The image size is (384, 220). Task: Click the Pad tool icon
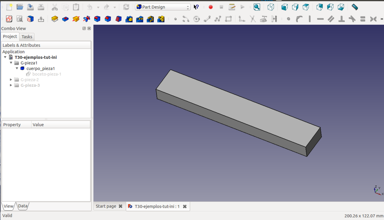click(x=55, y=19)
